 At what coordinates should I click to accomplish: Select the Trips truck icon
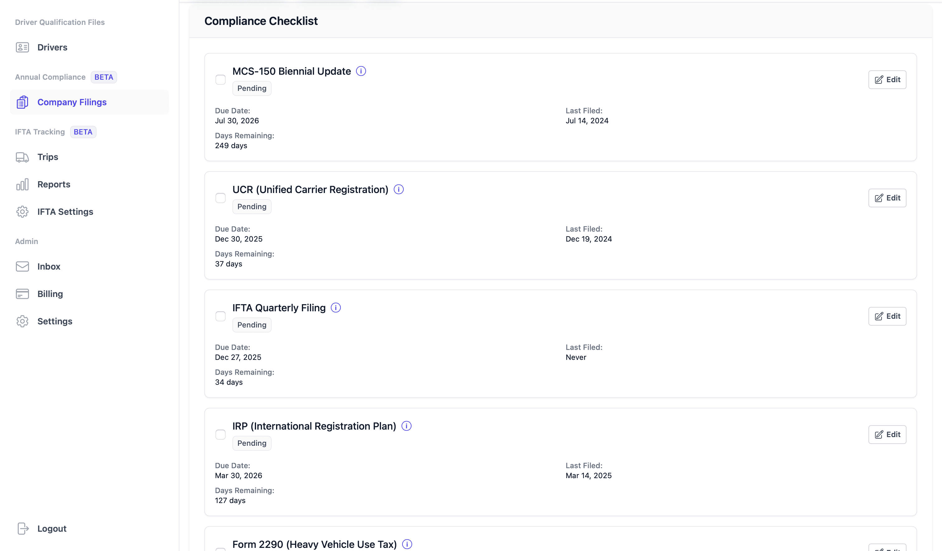22,157
